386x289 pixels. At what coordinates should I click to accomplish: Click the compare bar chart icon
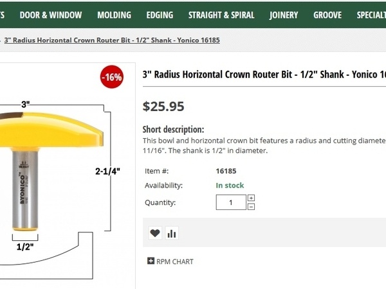pos(172,233)
